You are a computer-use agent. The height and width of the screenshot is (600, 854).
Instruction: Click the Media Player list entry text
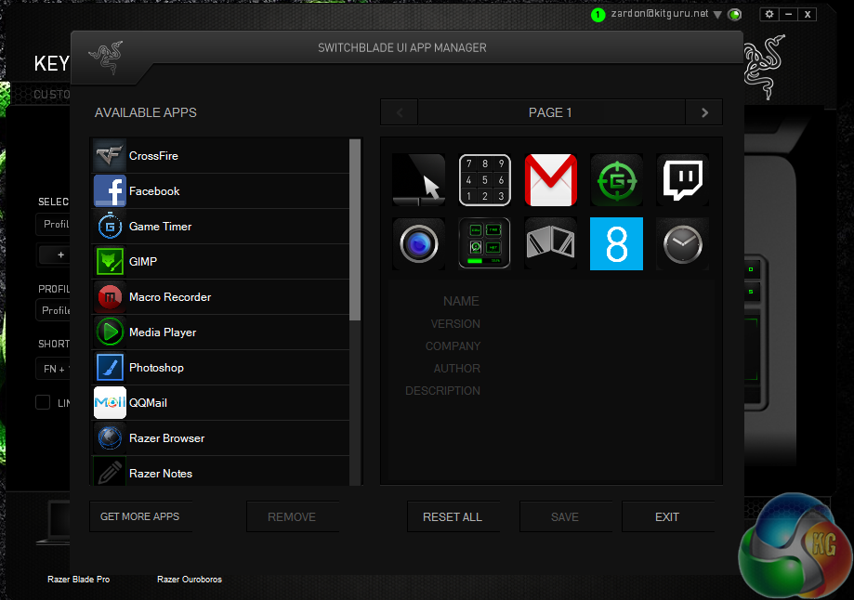click(163, 333)
